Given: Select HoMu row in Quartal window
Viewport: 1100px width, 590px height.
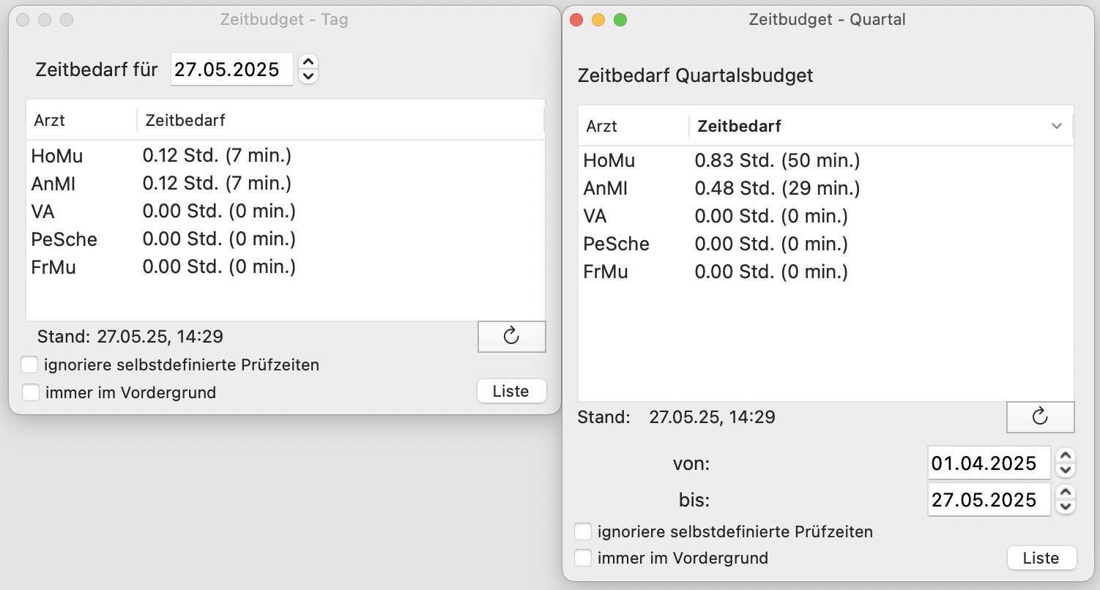Looking at the screenshot, I should pyautogui.click(x=826, y=160).
